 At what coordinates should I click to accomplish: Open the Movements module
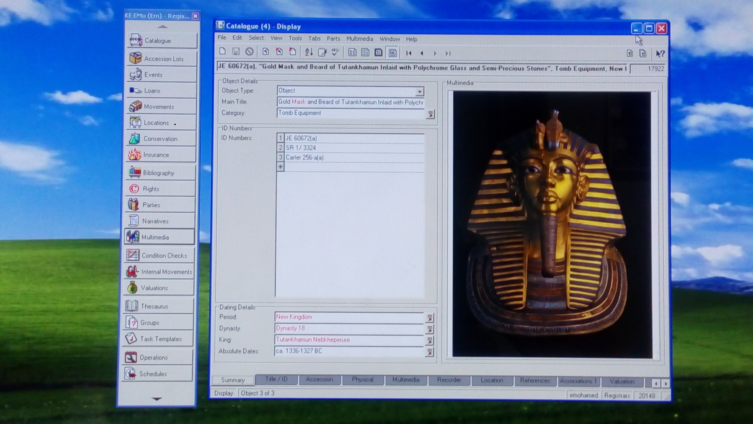pos(161,107)
